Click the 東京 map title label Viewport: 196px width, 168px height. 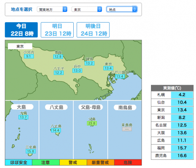pos(20,46)
